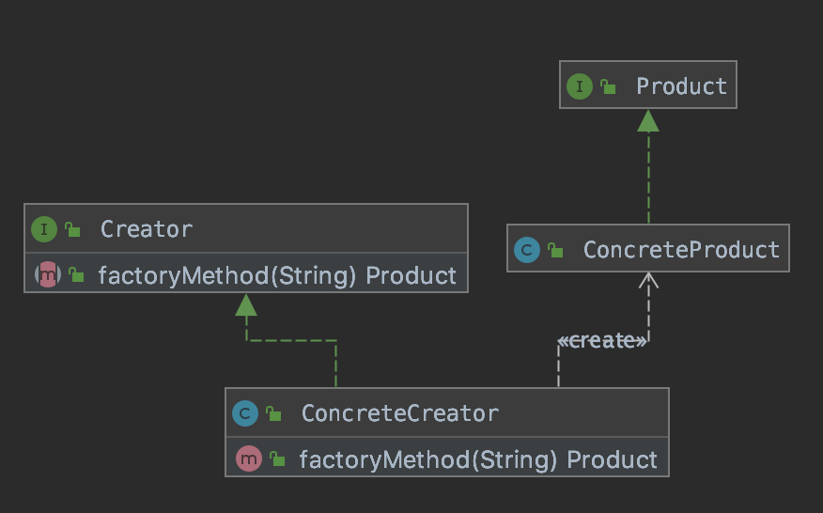
Task: Click the public lock icon beside Product
Action: pos(608,87)
